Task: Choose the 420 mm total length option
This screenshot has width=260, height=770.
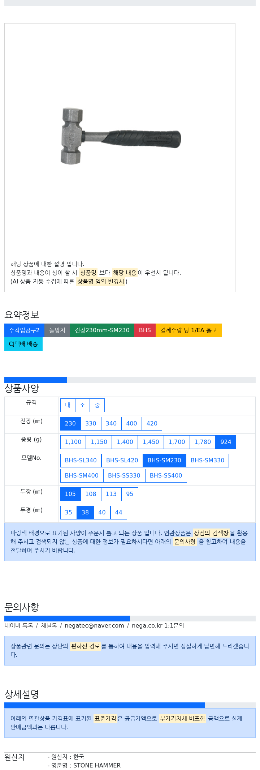Action: 152,424
